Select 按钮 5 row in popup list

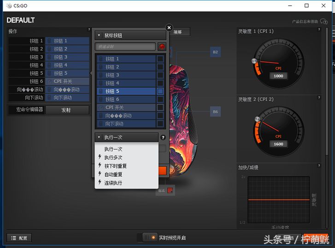[x=126, y=91]
